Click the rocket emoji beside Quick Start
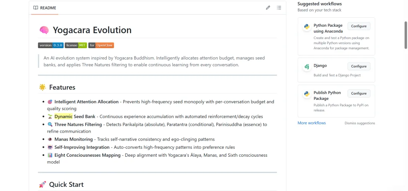 point(42,185)
